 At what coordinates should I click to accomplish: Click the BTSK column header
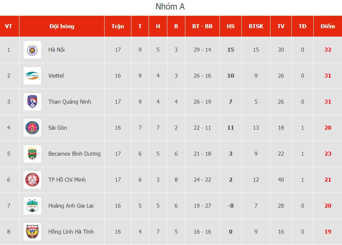[x=256, y=26]
